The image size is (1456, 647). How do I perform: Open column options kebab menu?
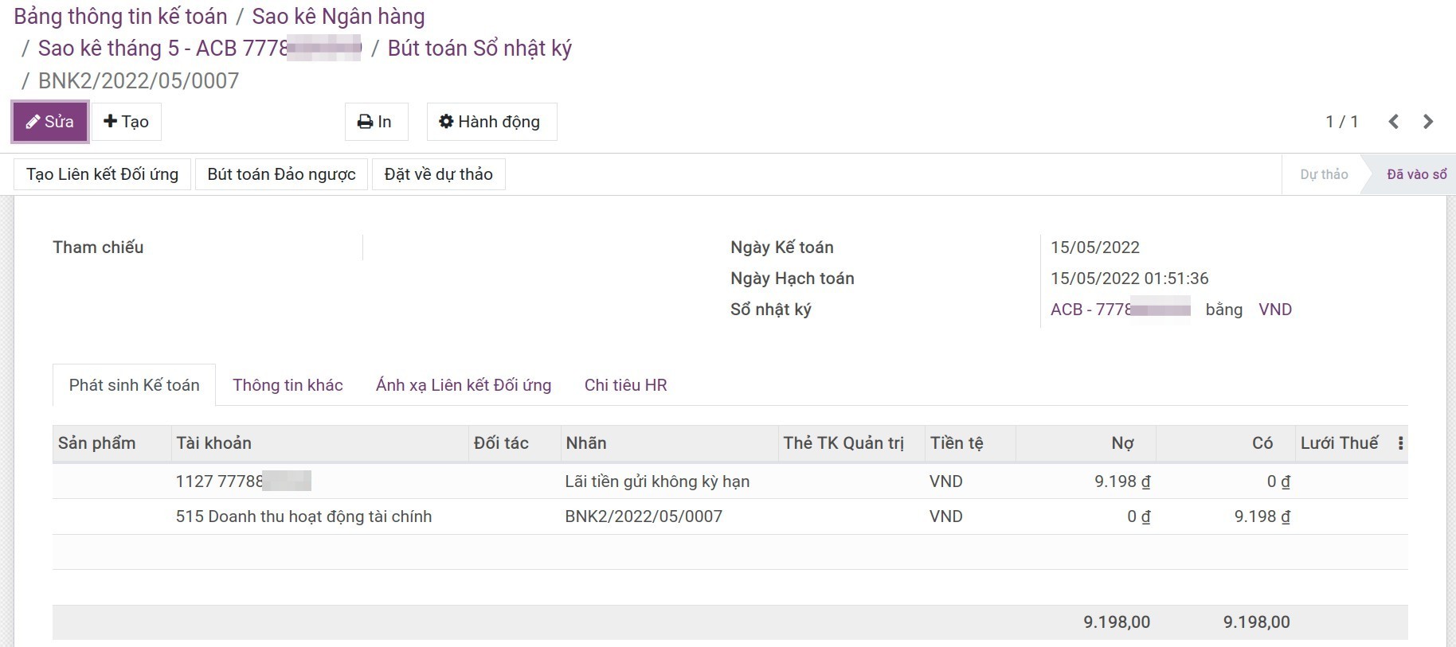pos(1400,443)
